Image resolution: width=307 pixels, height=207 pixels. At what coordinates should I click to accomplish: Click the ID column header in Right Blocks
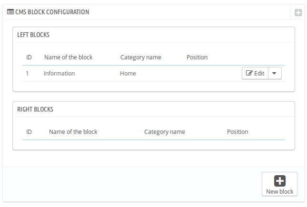(29, 132)
